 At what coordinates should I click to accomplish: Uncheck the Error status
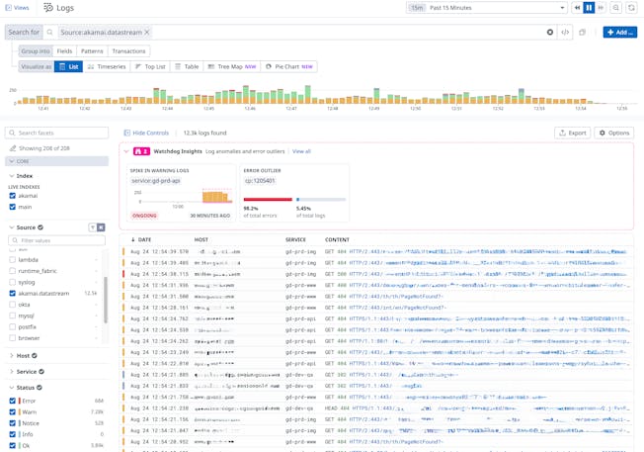[12, 401]
